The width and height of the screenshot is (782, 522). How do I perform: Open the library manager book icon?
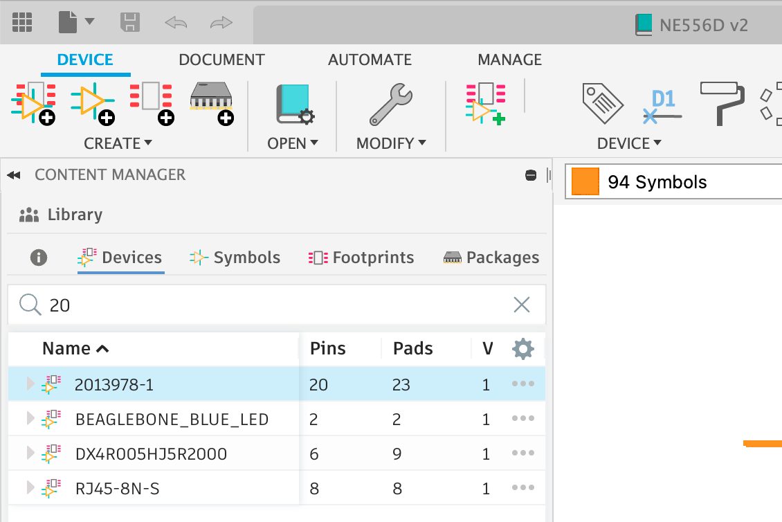click(x=293, y=104)
